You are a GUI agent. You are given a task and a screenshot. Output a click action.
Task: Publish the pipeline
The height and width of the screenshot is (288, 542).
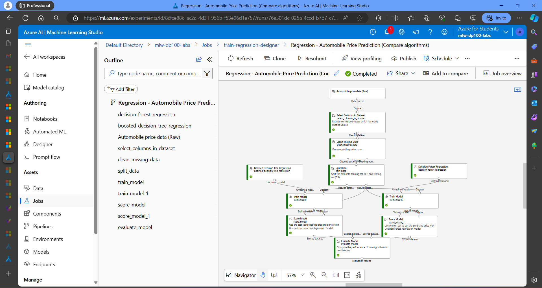(404, 58)
